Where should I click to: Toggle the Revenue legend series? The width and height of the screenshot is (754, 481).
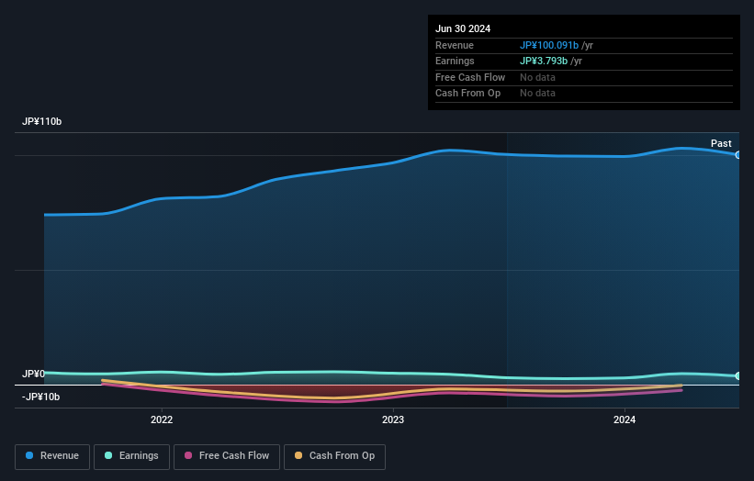[52, 456]
